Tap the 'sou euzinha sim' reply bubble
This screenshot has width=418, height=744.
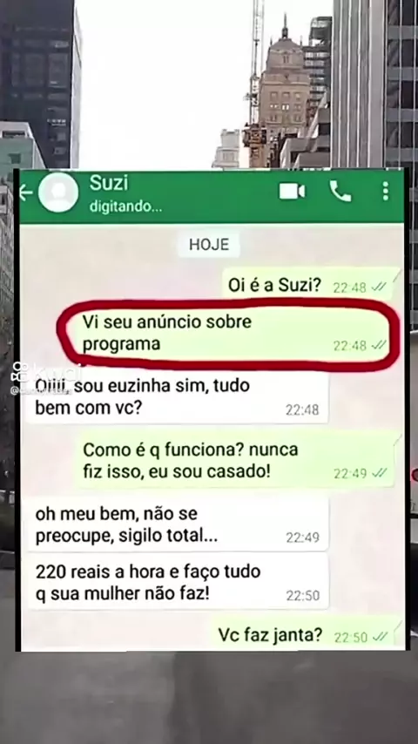[177, 397]
